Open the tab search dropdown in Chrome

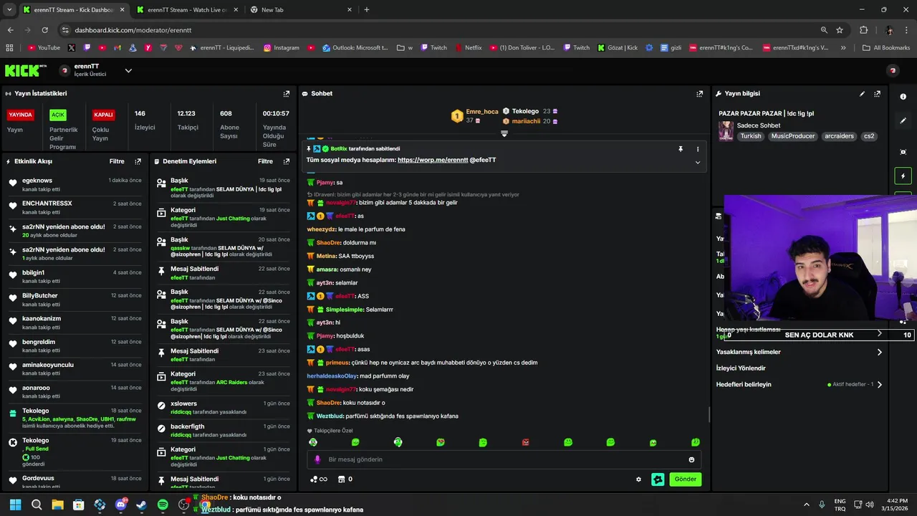click(9, 10)
